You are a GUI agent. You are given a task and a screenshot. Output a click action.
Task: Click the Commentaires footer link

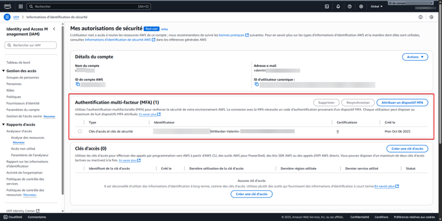[x=37, y=217]
